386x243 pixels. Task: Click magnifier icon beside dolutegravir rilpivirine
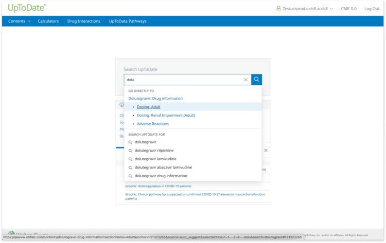tap(130, 151)
